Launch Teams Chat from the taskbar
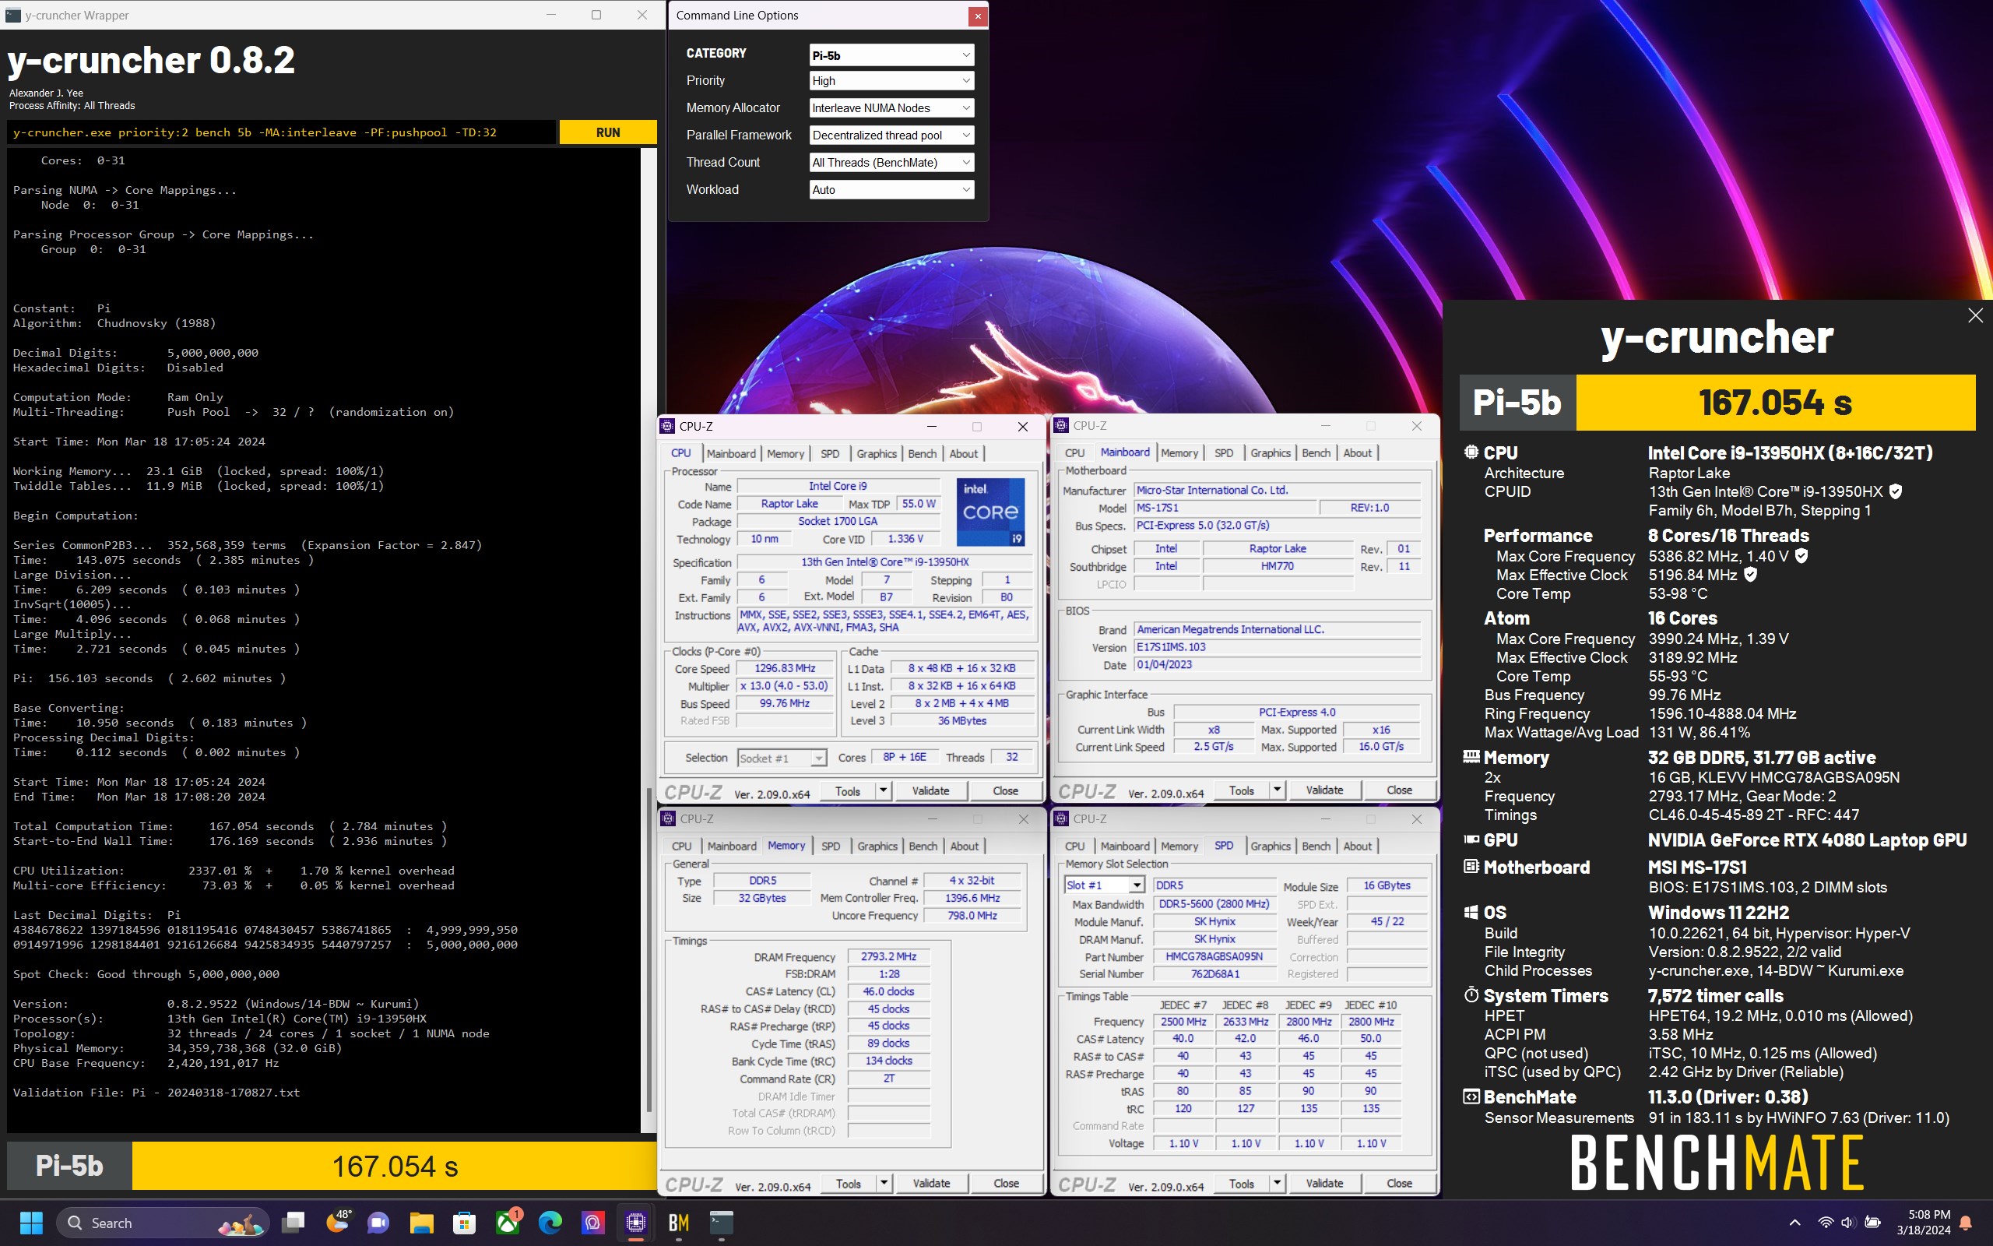1993x1246 pixels. pos(379,1223)
